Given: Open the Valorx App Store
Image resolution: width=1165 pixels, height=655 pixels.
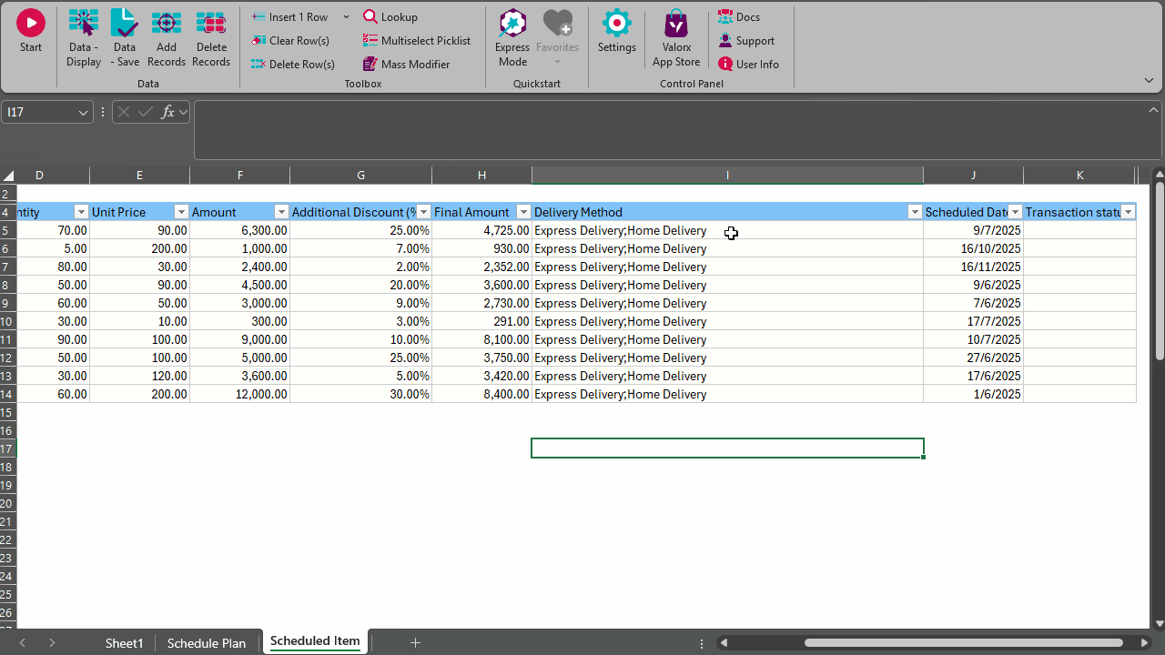Looking at the screenshot, I should (676, 24).
